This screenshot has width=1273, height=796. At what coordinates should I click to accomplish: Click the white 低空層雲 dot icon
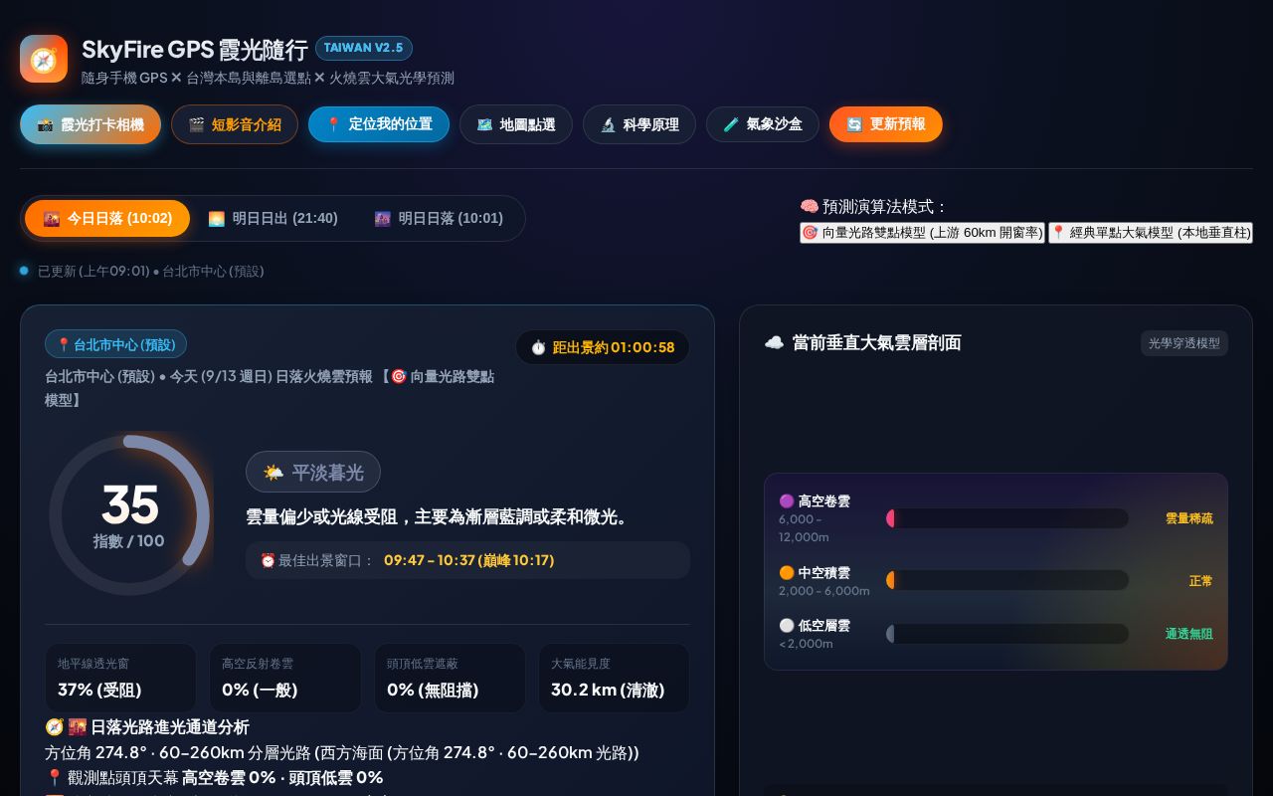tap(787, 626)
